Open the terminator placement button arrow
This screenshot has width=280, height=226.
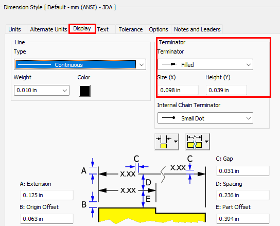(176, 142)
